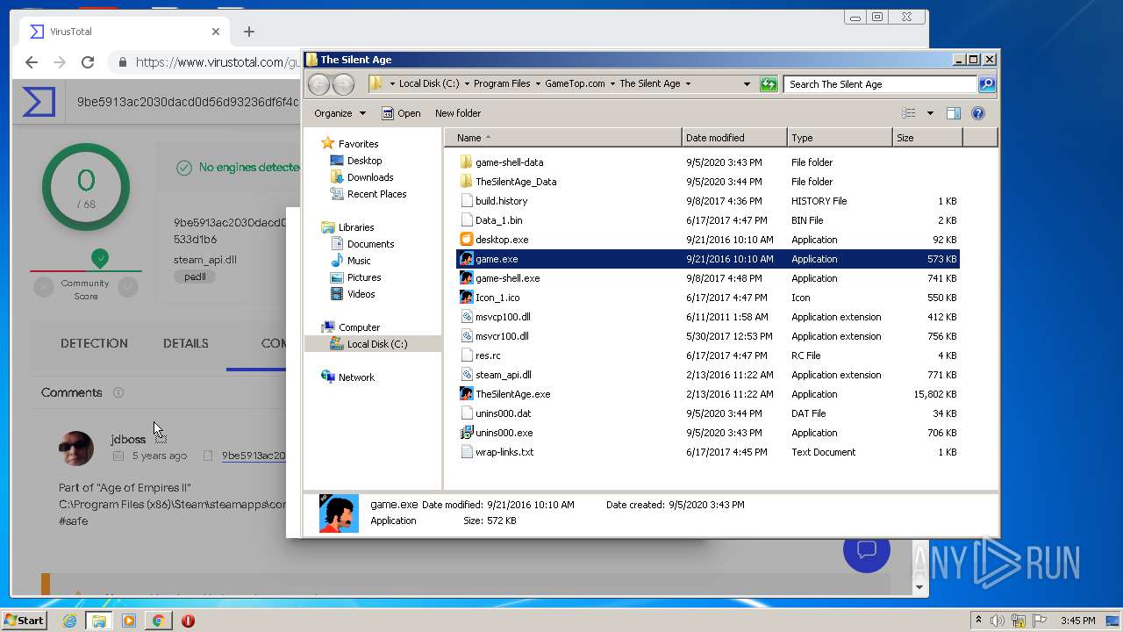Screen dimensions: 1123x632
Task: Open Explorer help icon
Action: [x=978, y=113]
